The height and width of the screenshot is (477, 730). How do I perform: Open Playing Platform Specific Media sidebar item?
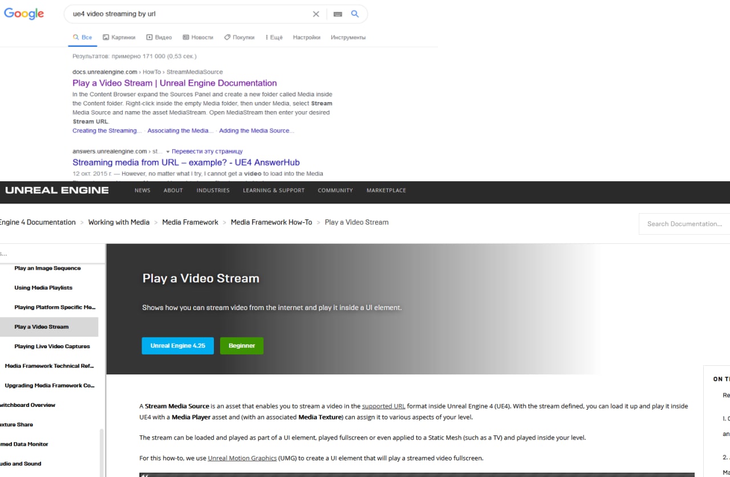[x=55, y=307]
